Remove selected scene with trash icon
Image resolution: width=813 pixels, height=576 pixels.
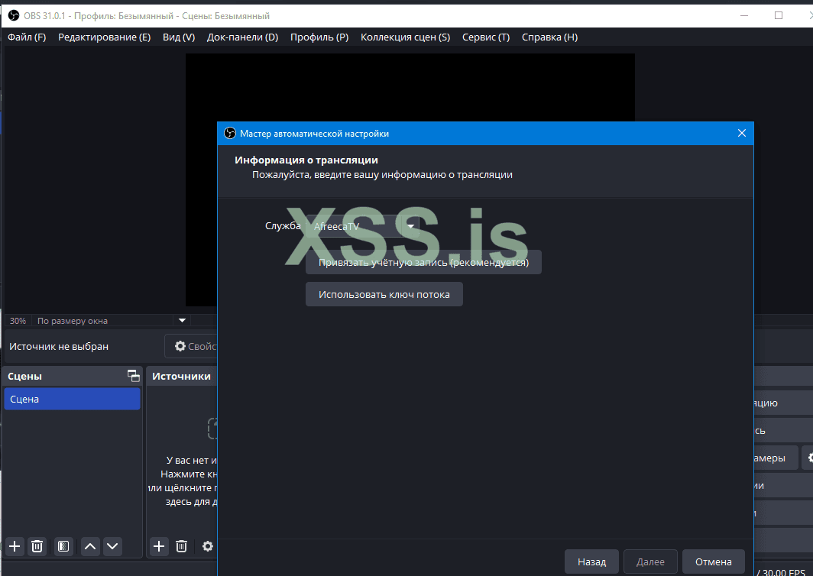(37, 546)
